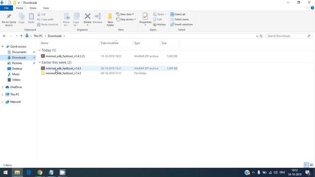Click Pin to Quick access icon
315x177 pixels.
(9, 16)
